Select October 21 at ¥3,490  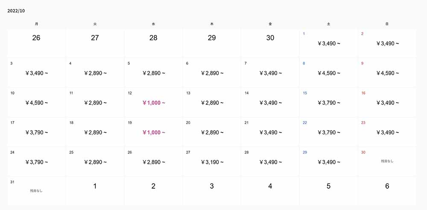tap(270, 133)
